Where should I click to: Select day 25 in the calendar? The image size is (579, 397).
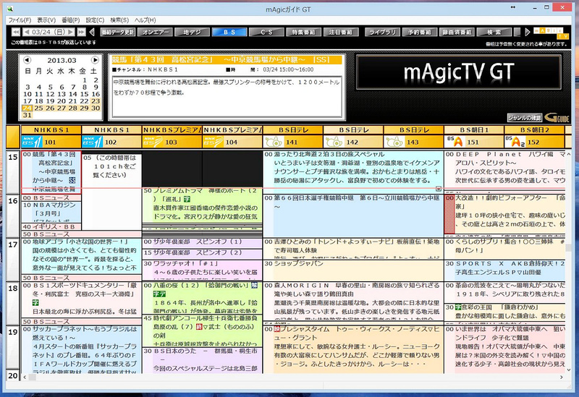tap(38, 108)
